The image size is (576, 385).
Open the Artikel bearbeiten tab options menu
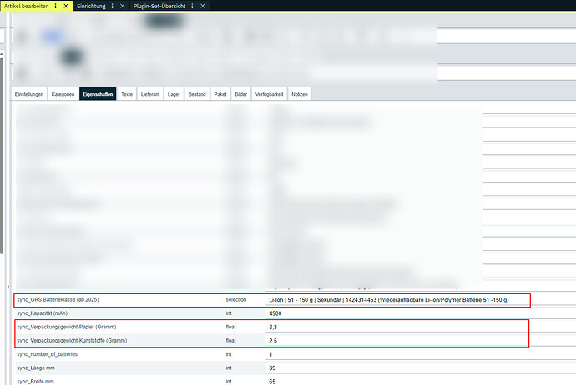pyautogui.click(x=56, y=6)
